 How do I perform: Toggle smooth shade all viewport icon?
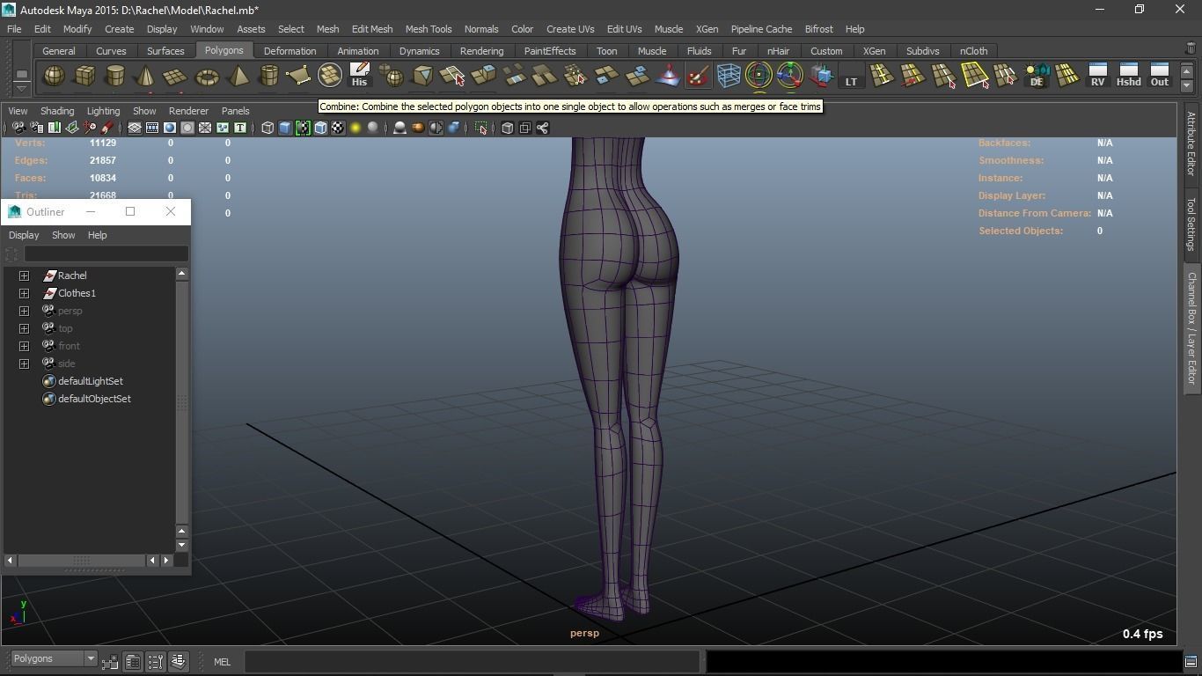[x=285, y=129]
